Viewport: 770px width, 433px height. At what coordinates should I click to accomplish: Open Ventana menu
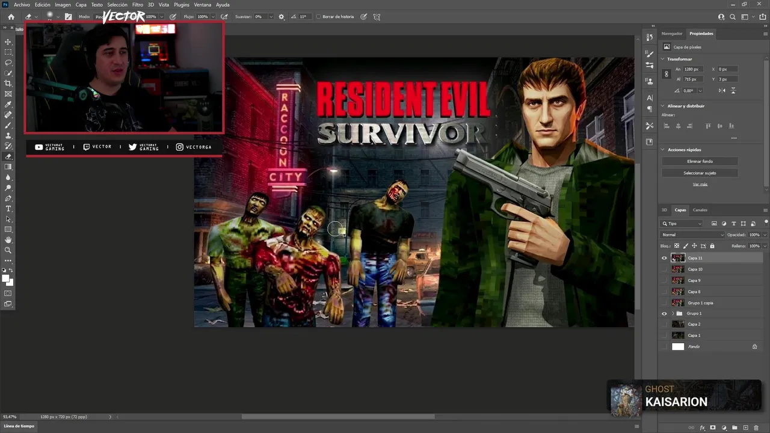(203, 4)
